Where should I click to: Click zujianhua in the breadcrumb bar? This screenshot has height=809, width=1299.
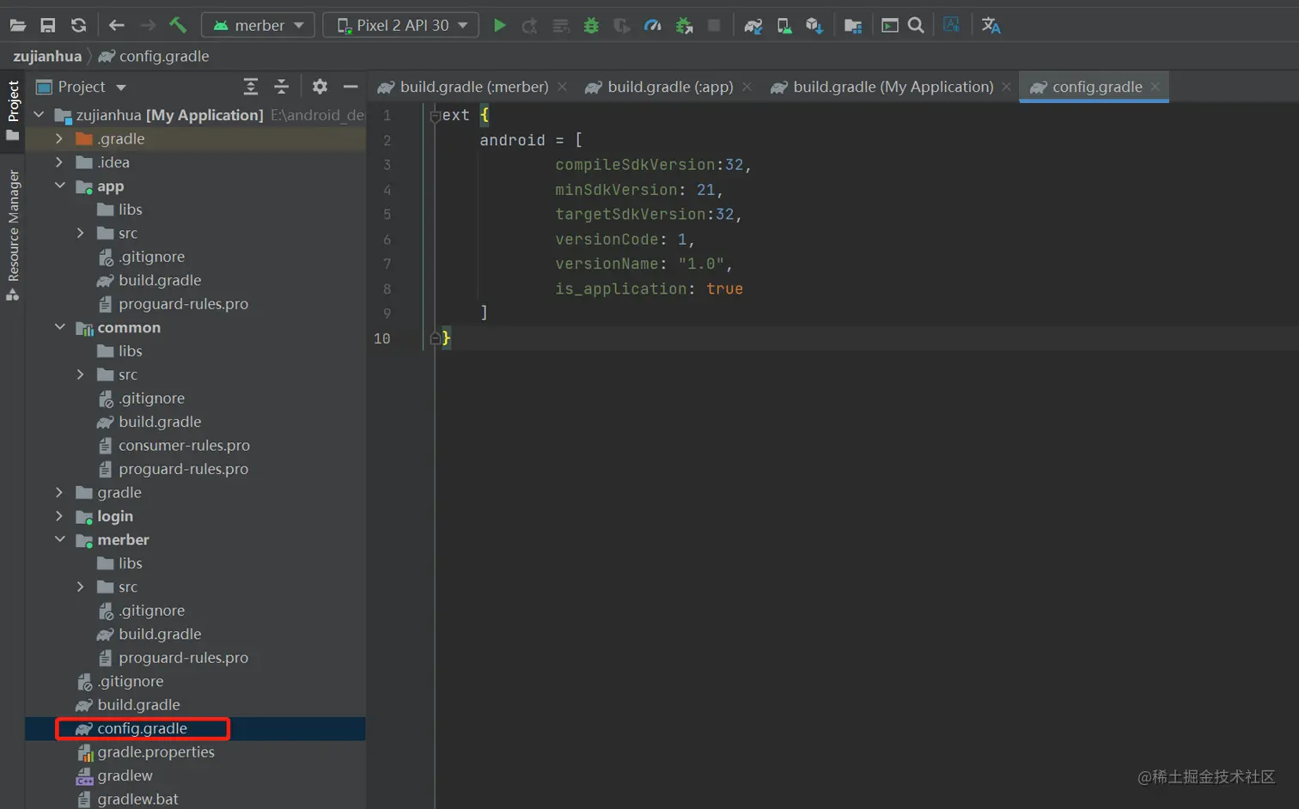47,56
